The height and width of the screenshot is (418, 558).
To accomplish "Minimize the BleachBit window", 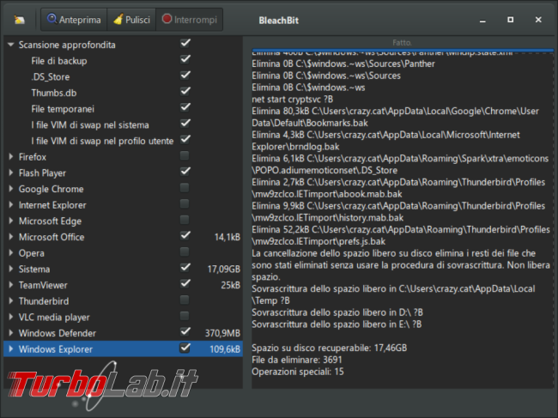I will (x=482, y=21).
